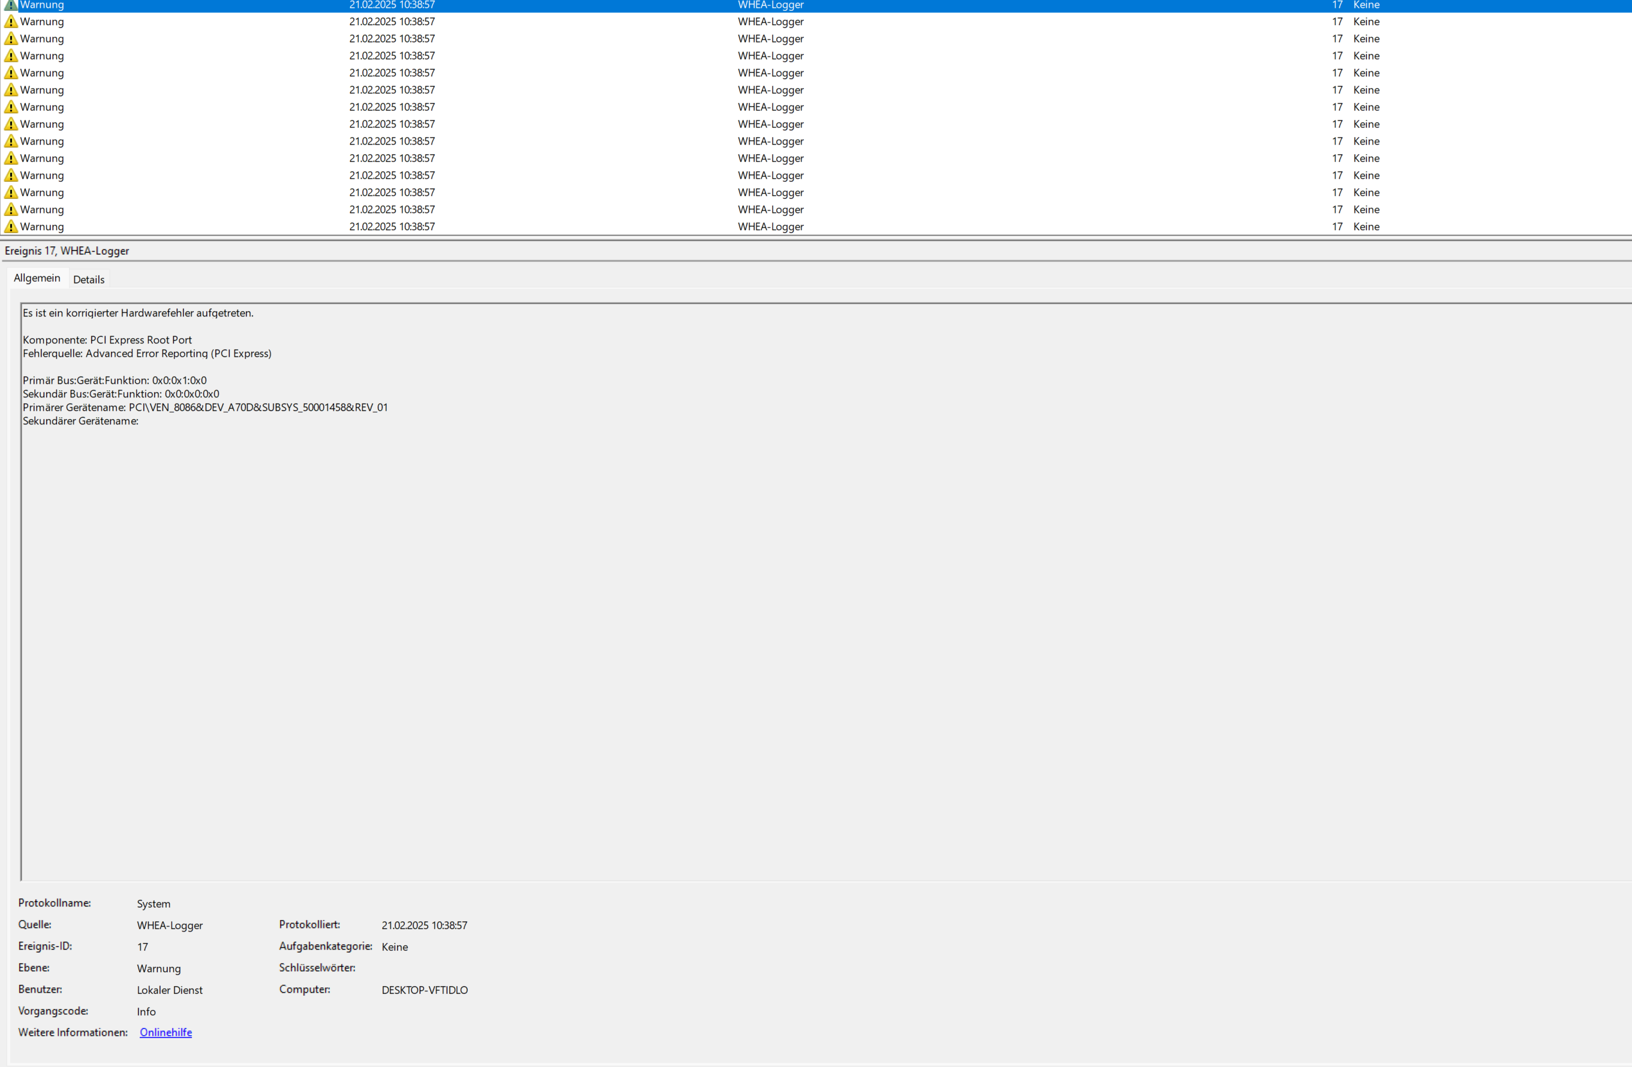Click the warning icon in the highlighted row
Screen dimensions: 1632x1067
coord(11,5)
